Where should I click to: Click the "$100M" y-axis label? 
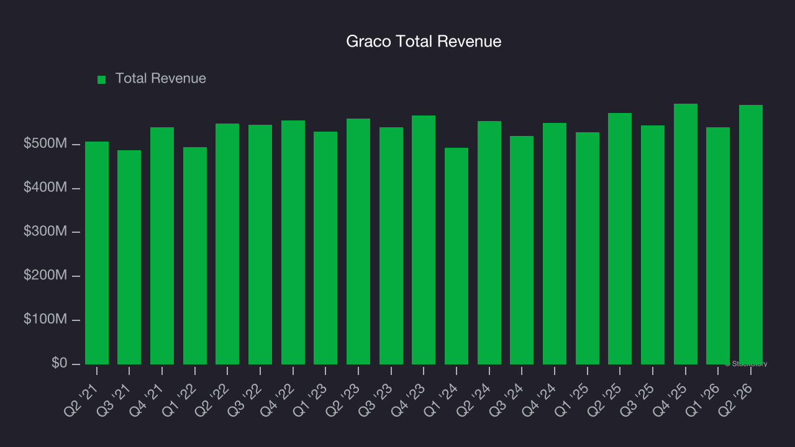(45, 320)
